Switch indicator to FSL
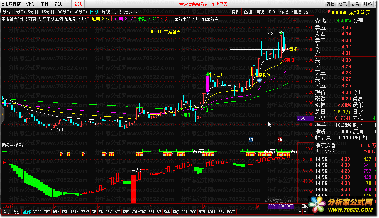This screenshot has height=218, width=379. [65, 212]
